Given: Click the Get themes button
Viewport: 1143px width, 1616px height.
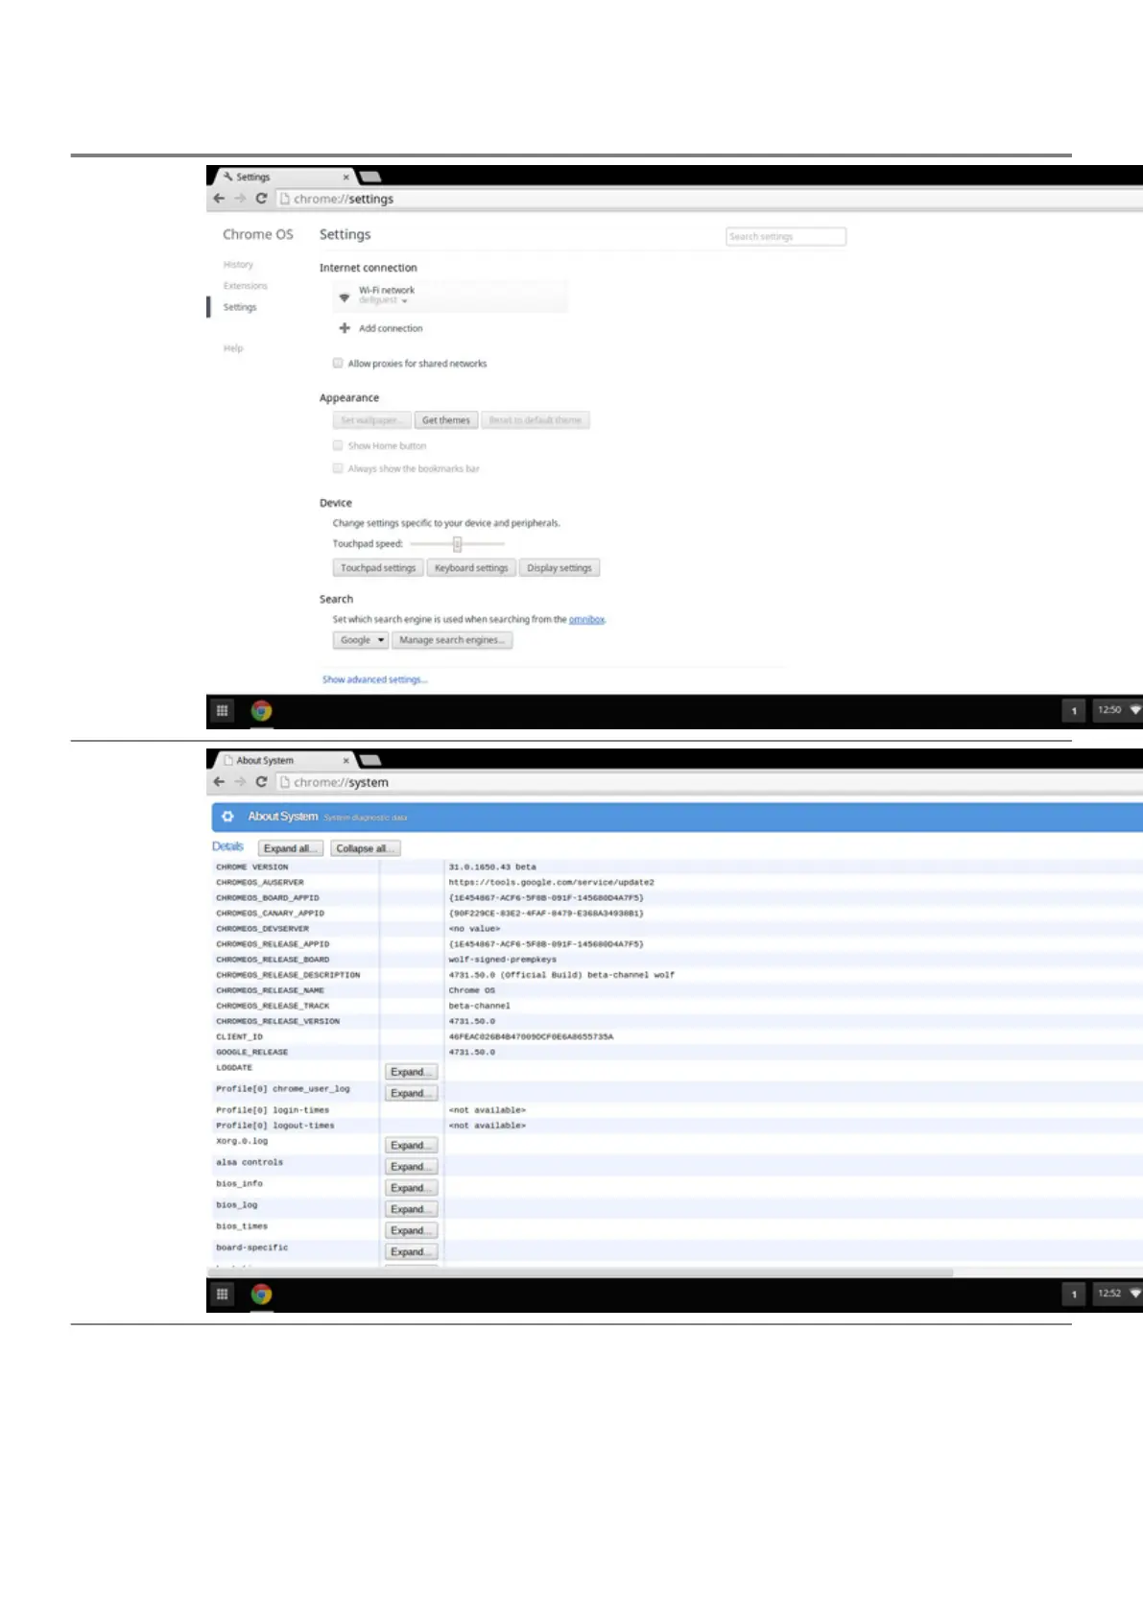Looking at the screenshot, I should (446, 420).
